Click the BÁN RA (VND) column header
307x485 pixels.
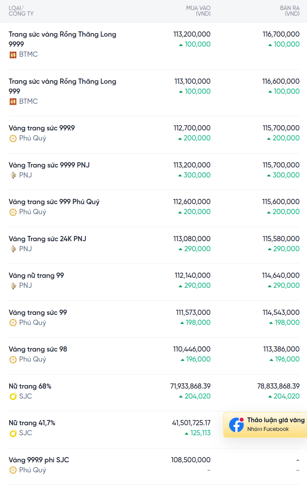click(290, 11)
